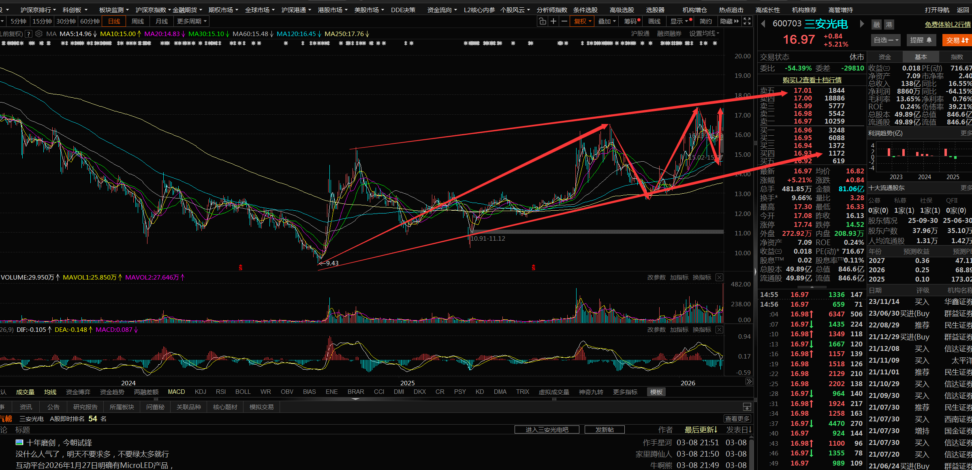Screen dimensions: 972x470
Task: Toggle 简约 simple display mode
Action: pyautogui.click(x=705, y=21)
